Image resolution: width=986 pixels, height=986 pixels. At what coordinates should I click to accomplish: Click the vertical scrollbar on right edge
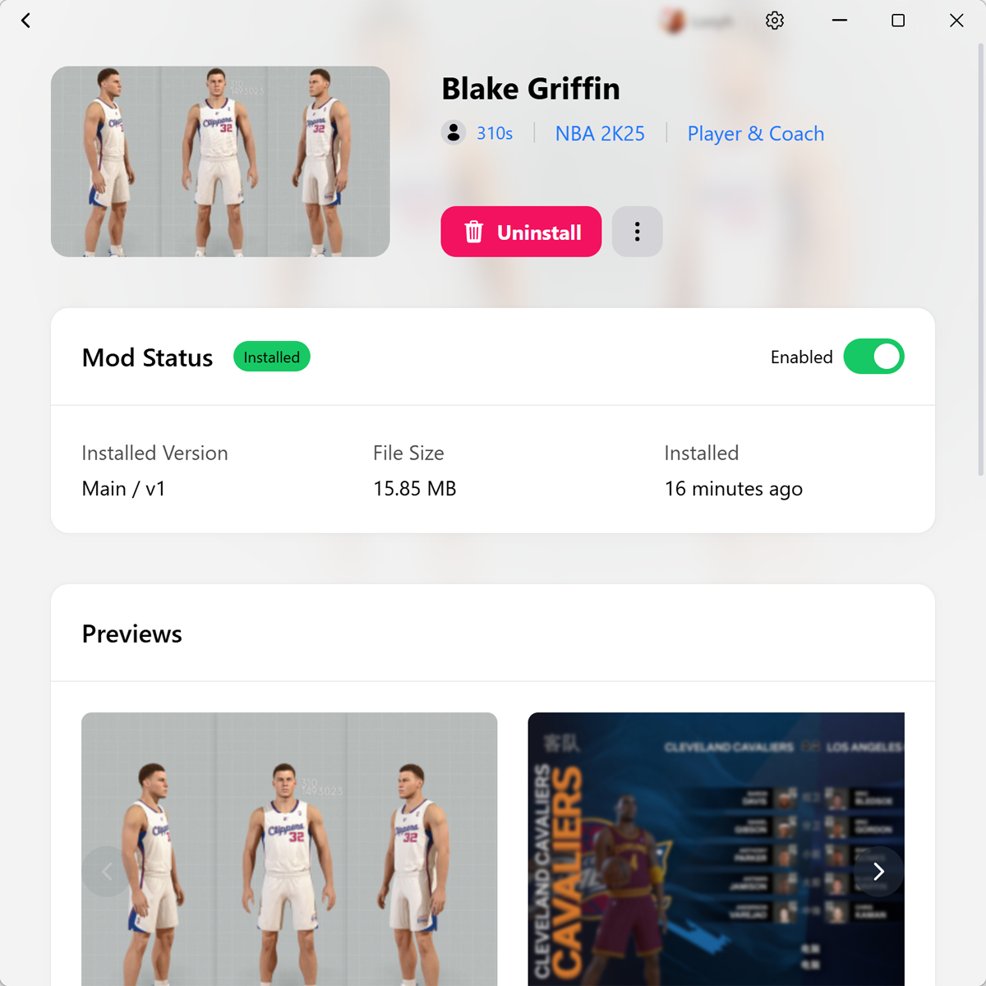coord(980,259)
